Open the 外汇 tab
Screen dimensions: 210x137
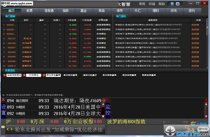tap(138, 11)
